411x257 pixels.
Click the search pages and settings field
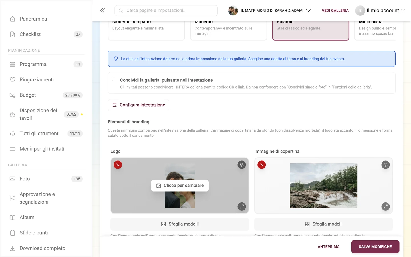(x=166, y=11)
